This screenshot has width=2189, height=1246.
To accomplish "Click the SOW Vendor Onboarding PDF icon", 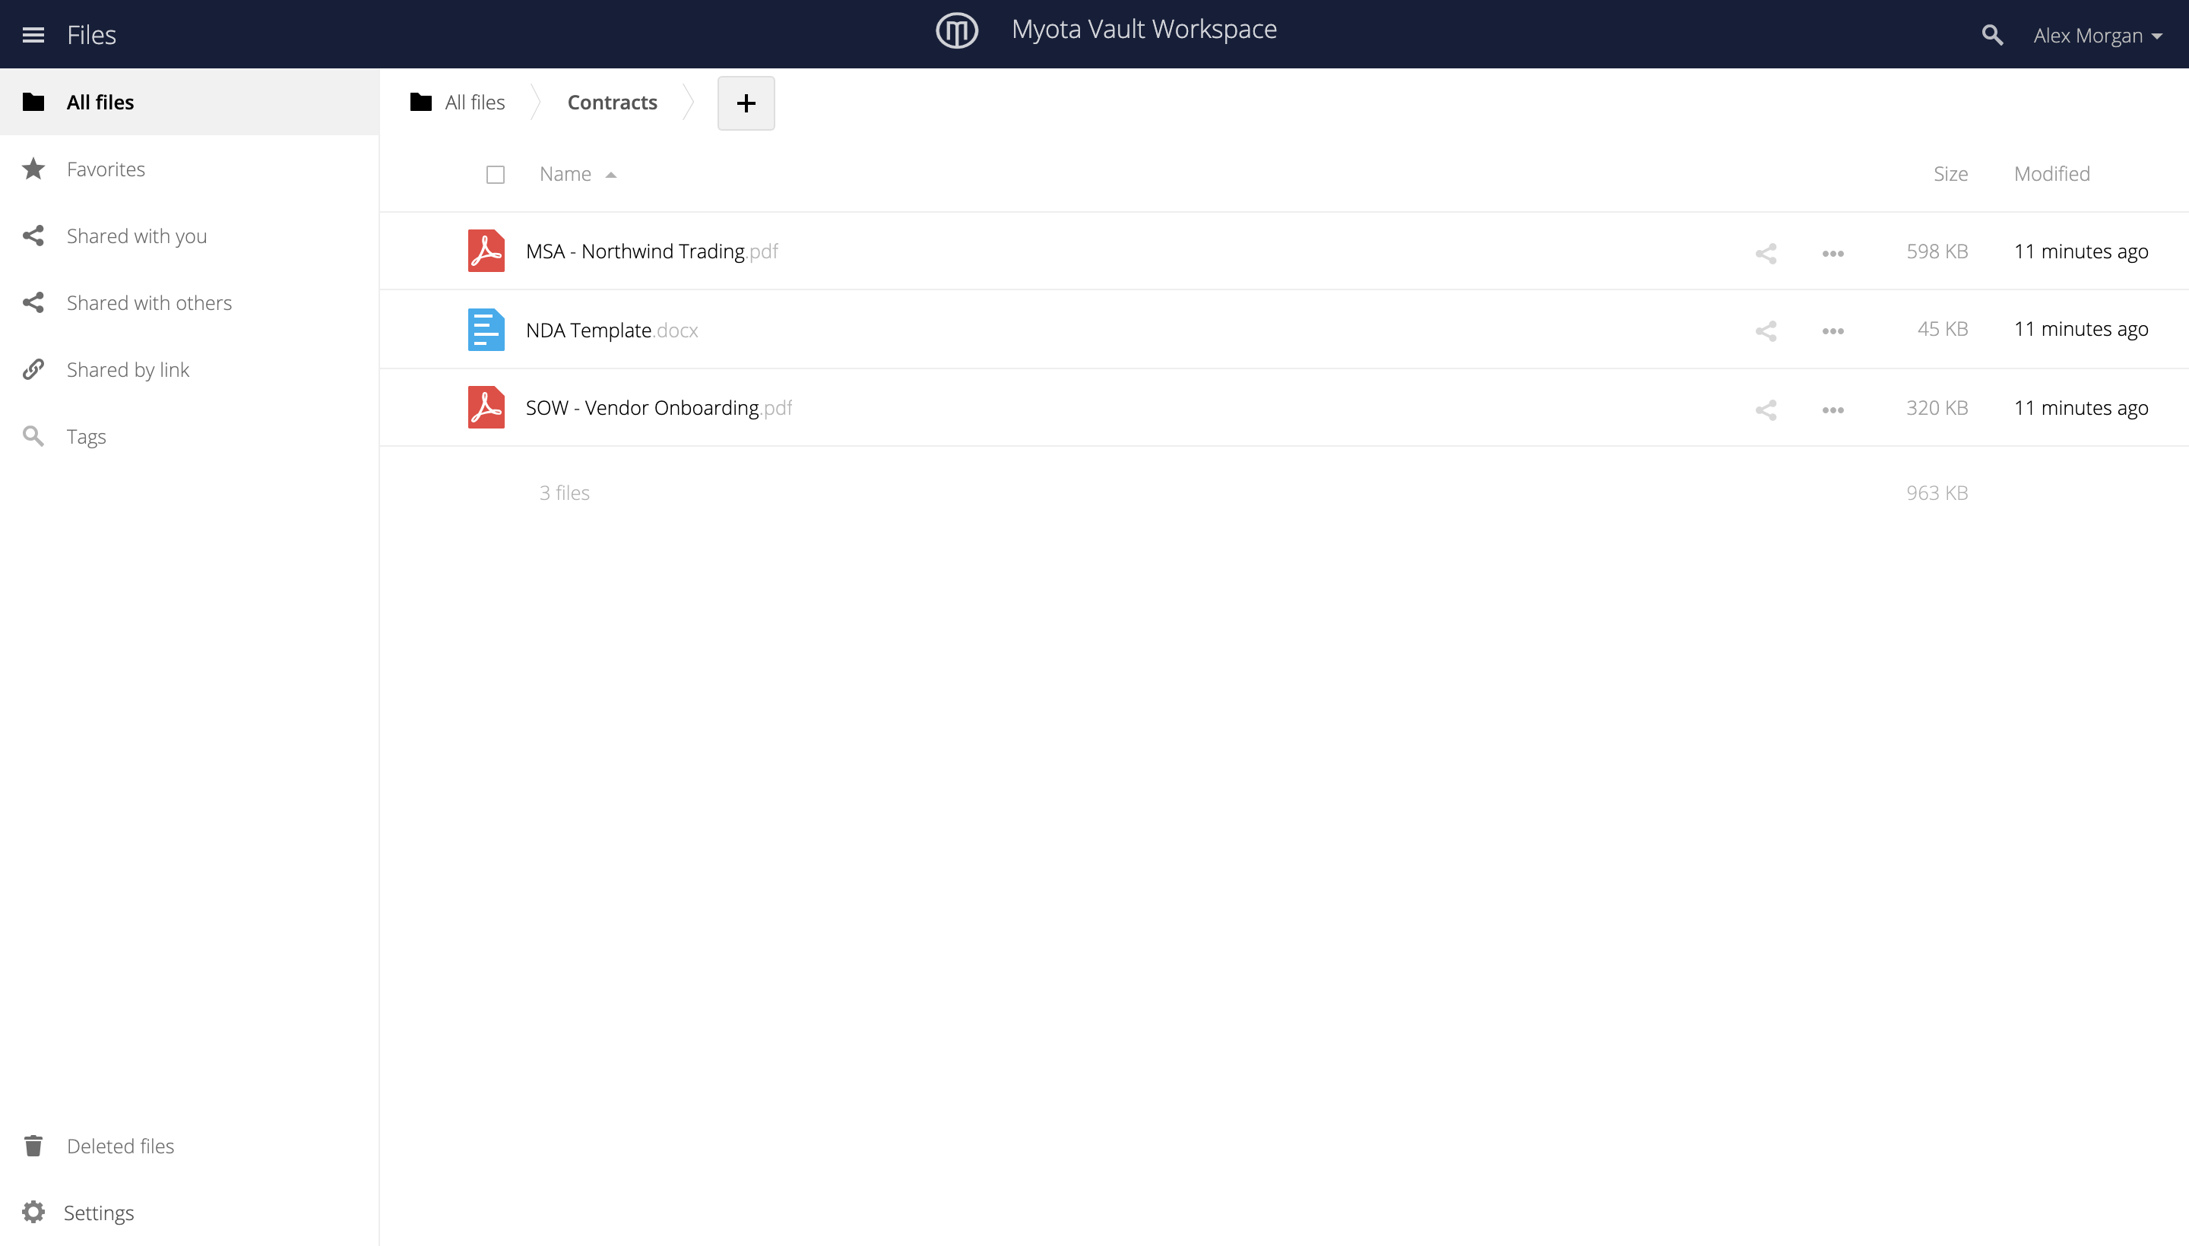I will [486, 407].
